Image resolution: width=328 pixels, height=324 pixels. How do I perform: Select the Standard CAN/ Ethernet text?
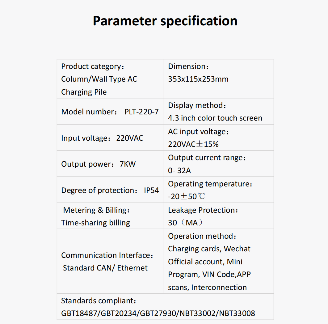(105, 268)
